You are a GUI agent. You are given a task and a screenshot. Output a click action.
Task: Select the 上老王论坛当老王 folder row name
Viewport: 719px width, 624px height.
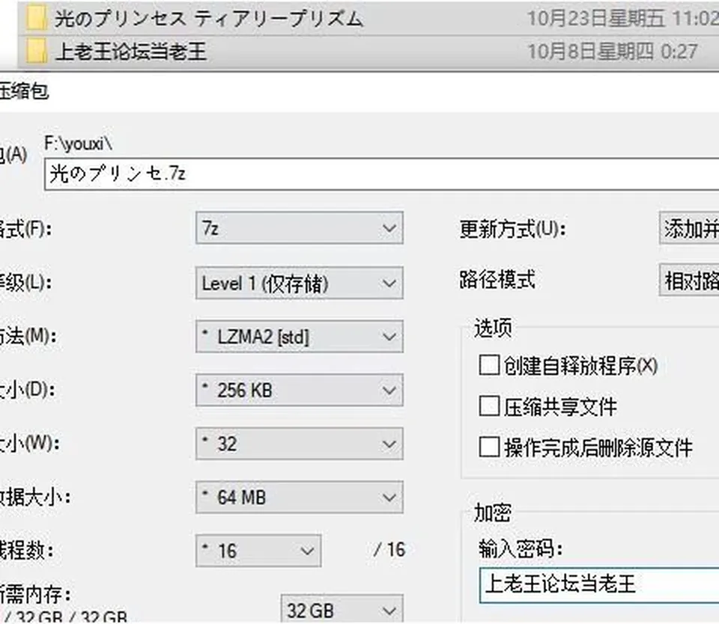click(130, 52)
